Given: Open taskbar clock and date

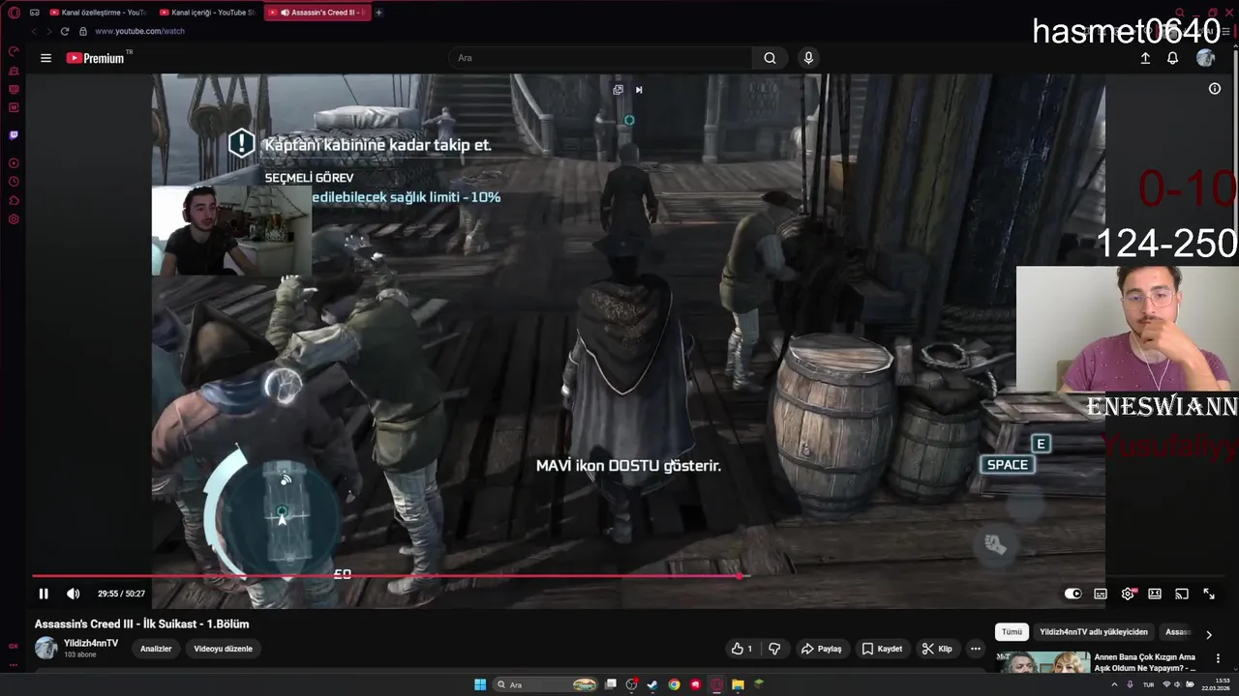Looking at the screenshot, I should click(1214, 684).
